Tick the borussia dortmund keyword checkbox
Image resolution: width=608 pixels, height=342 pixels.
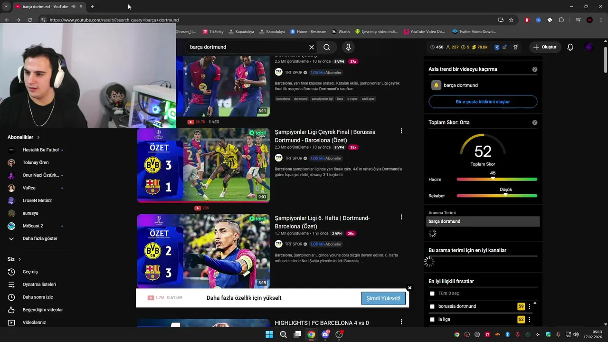(432, 306)
